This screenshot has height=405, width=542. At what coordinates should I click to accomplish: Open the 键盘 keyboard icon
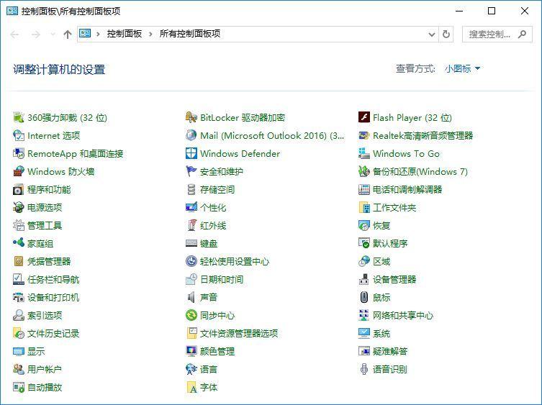pyautogui.click(x=191, y=243)
